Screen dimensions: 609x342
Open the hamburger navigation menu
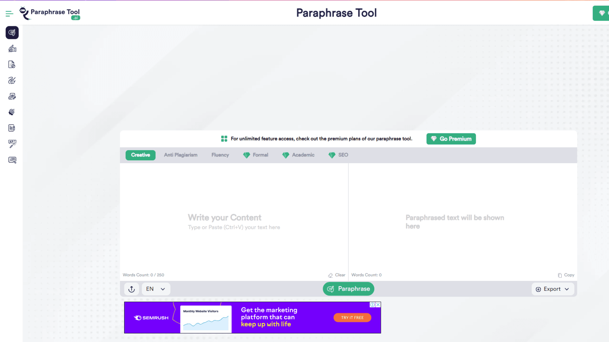(x=9, y=13)
